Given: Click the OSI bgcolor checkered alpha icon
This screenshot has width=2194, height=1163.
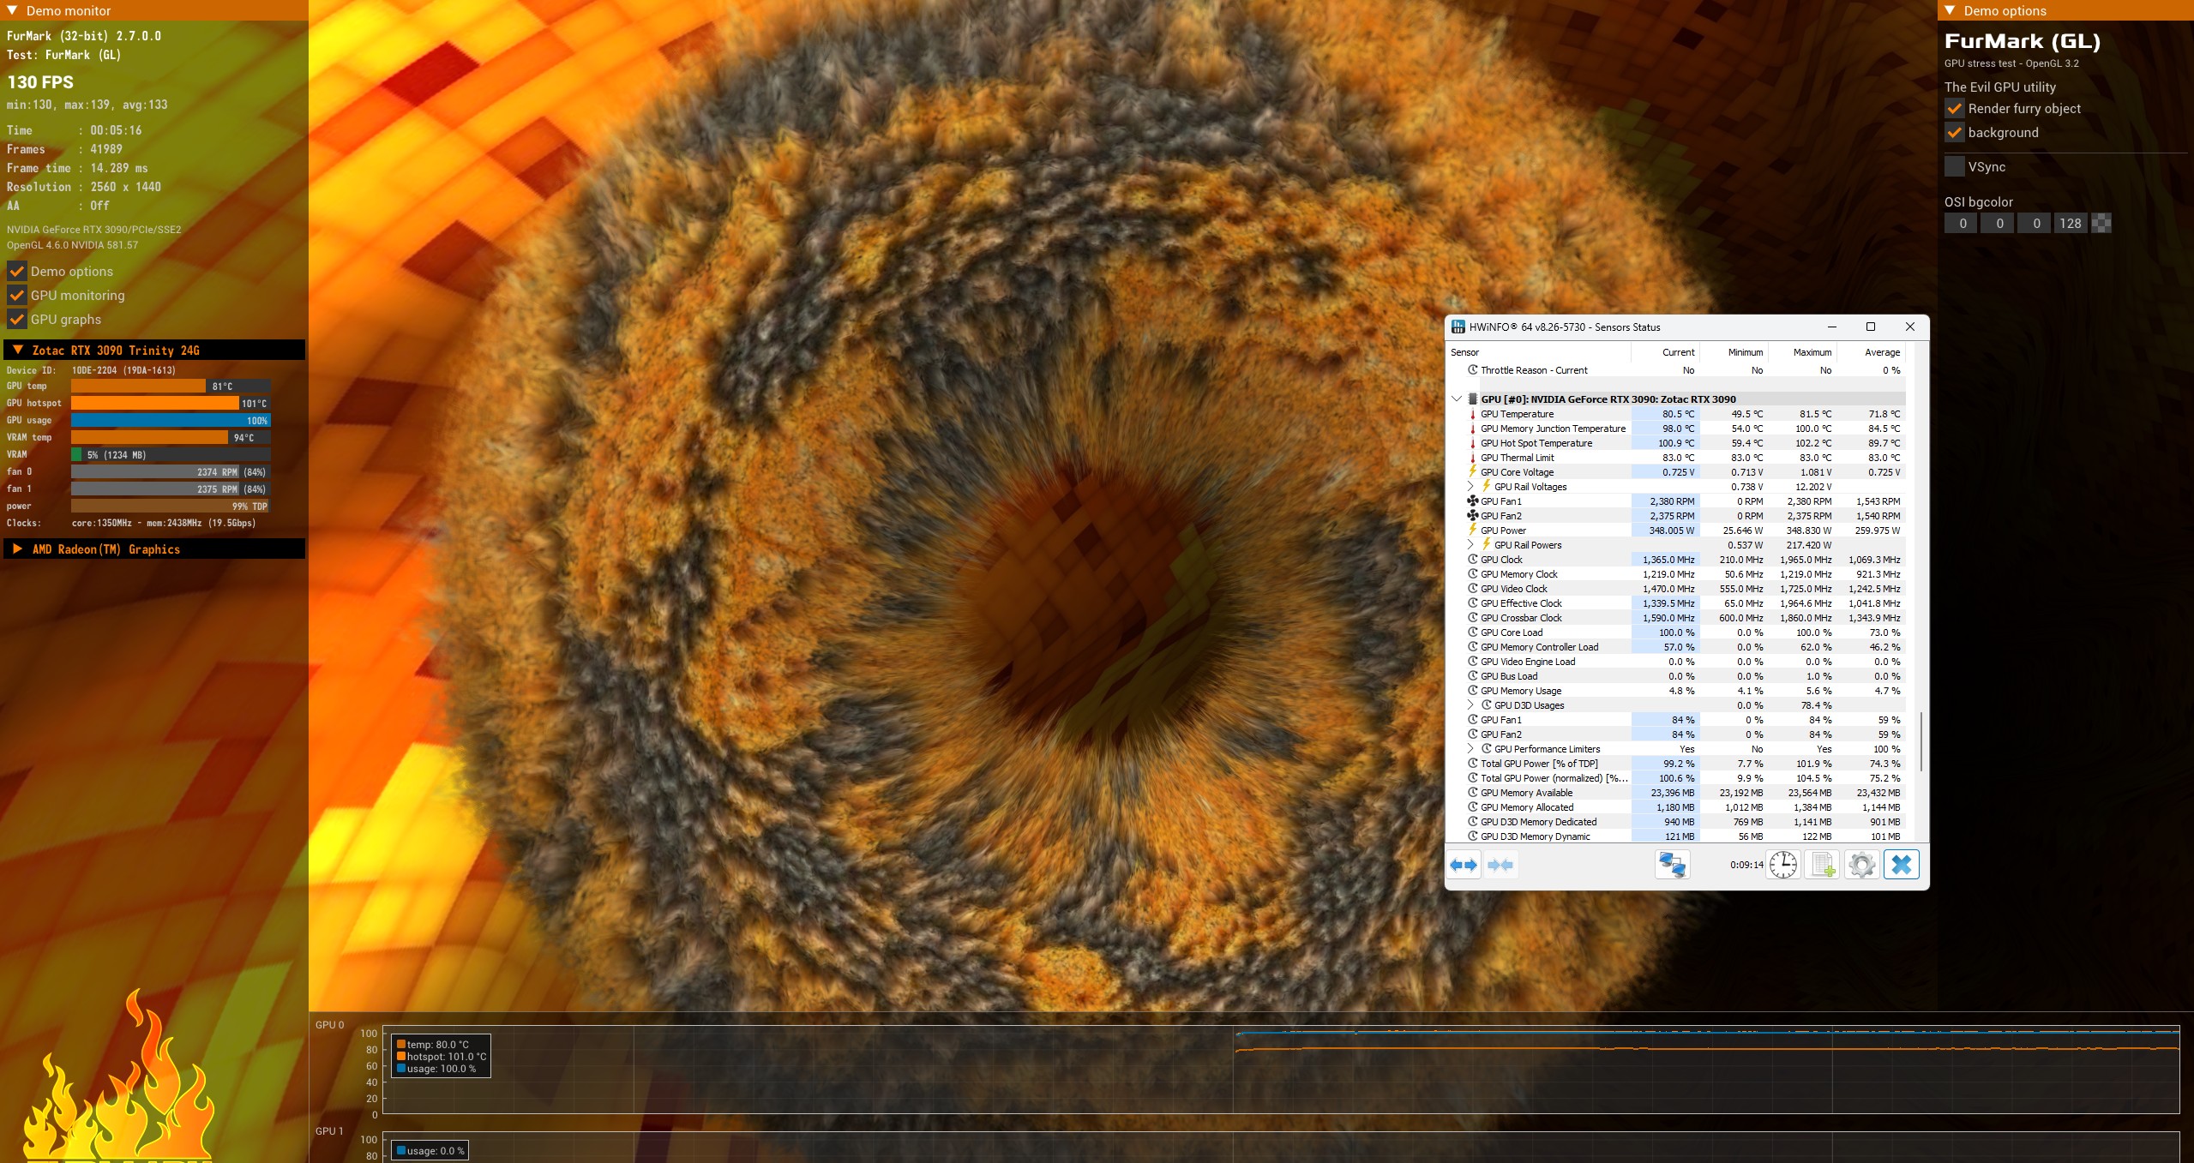Looking at the screenshot, I should [x=2101, y=224].
